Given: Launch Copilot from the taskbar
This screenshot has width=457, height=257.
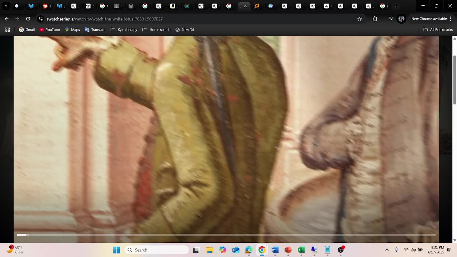Looking at the screenshot, I should point(223,250).
